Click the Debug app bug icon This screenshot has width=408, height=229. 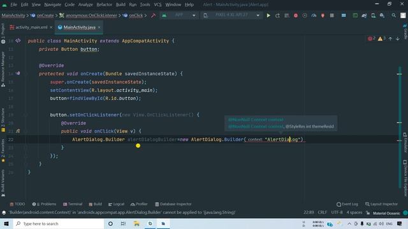[296, 15]
